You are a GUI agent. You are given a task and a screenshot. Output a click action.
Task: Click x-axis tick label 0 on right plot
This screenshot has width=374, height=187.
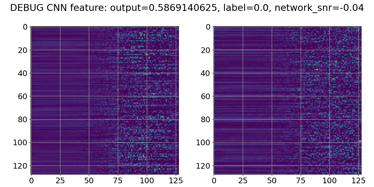tap(214, 180)
